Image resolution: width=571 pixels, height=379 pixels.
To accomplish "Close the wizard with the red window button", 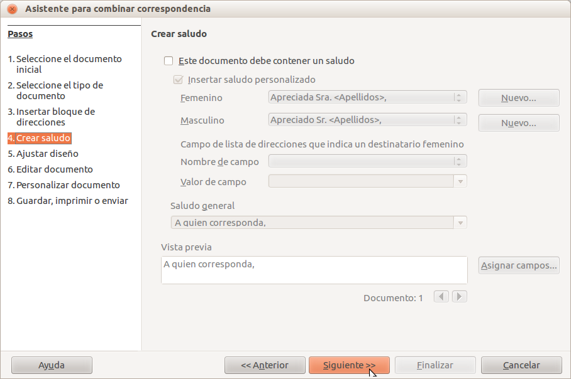I will pos(12,9).
